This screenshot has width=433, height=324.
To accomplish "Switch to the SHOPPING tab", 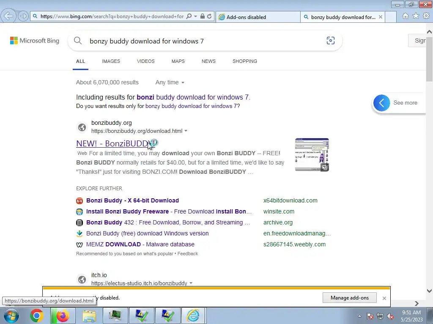I will pos(245,61).
